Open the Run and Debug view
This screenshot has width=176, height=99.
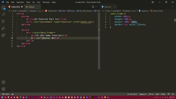pyautogui.click(x=4, y=28)
